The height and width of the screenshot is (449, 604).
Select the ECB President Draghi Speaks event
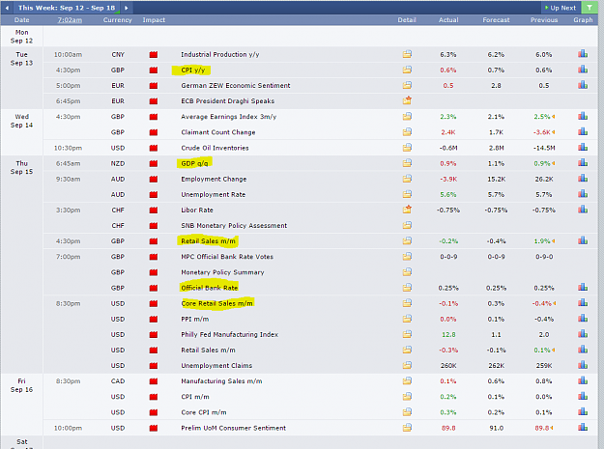228,100
